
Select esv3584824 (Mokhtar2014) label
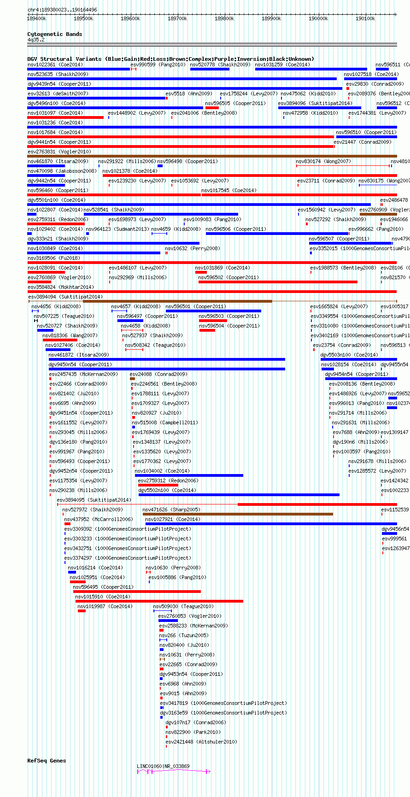61,287
